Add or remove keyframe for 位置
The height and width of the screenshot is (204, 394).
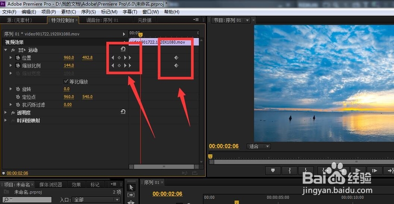119,58
